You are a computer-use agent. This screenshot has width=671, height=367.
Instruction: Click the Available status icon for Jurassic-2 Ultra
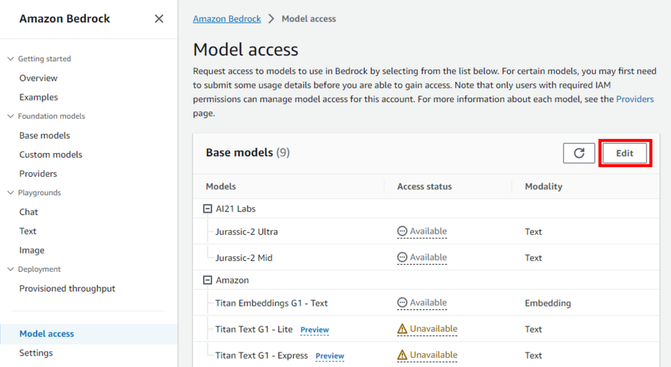[401, 231]
